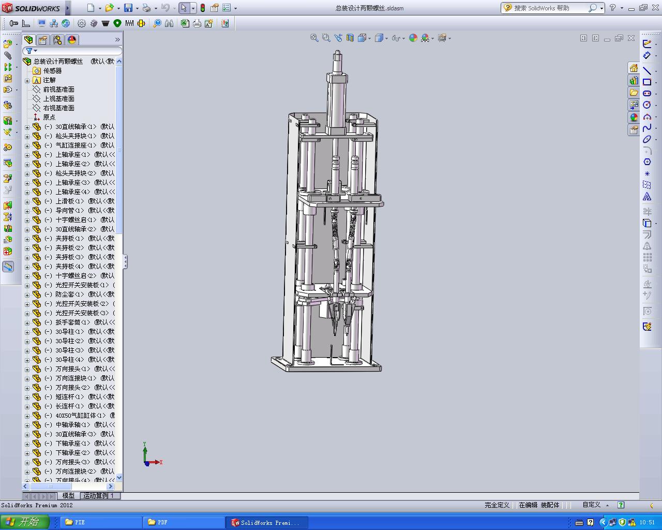
Task: Open the Design Library task pane tab
Action: coord(634,80)
